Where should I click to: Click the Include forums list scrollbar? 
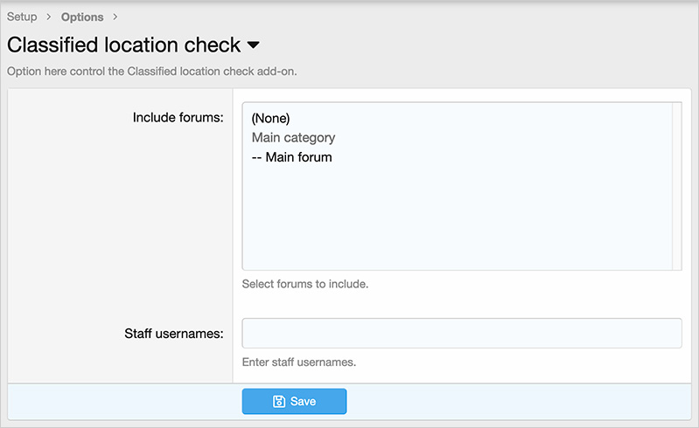tap(676, 185)
